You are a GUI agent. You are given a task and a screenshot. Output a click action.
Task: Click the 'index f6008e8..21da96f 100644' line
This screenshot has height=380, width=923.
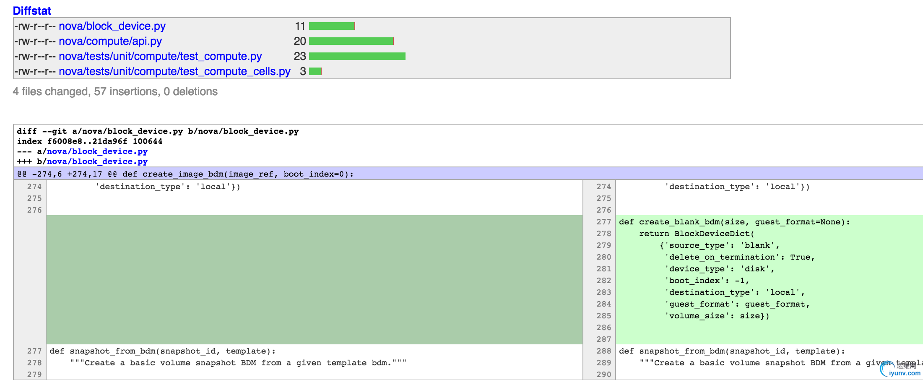pyautogui.click(x=90, y=141)
